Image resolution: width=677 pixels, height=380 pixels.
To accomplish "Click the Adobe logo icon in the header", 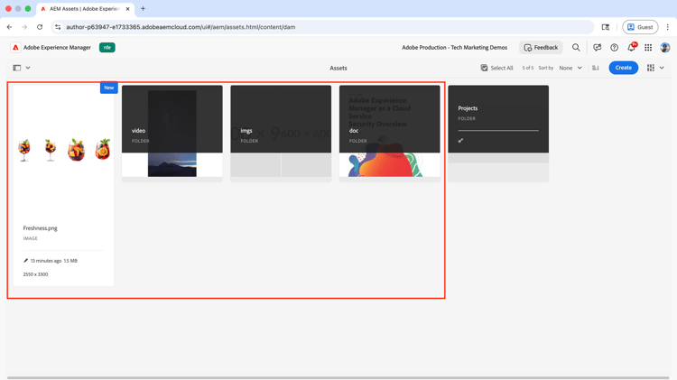I will [15, 48].
